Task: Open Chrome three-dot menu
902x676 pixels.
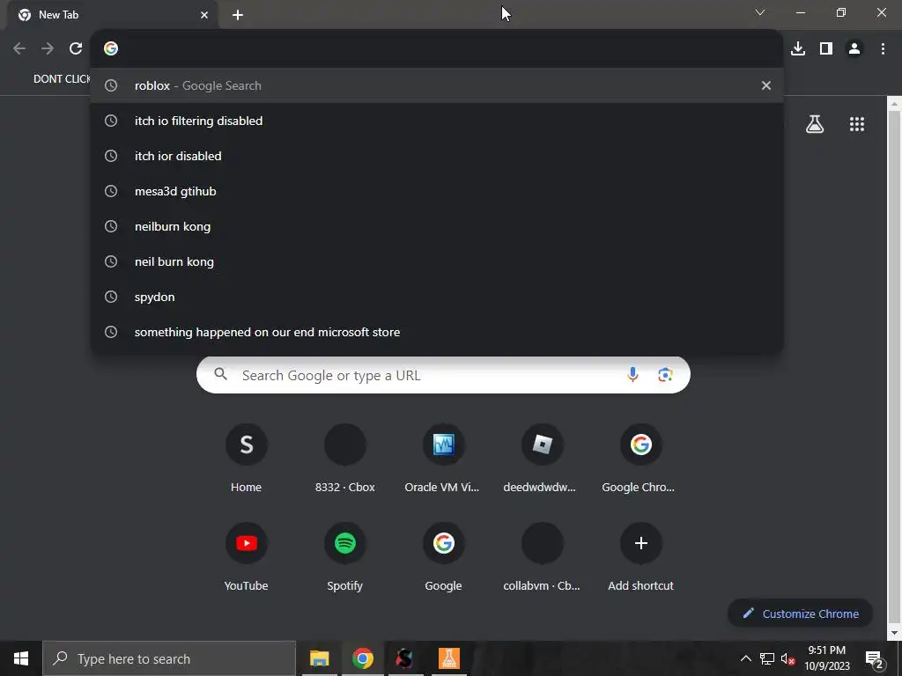Action: point(883,48)
